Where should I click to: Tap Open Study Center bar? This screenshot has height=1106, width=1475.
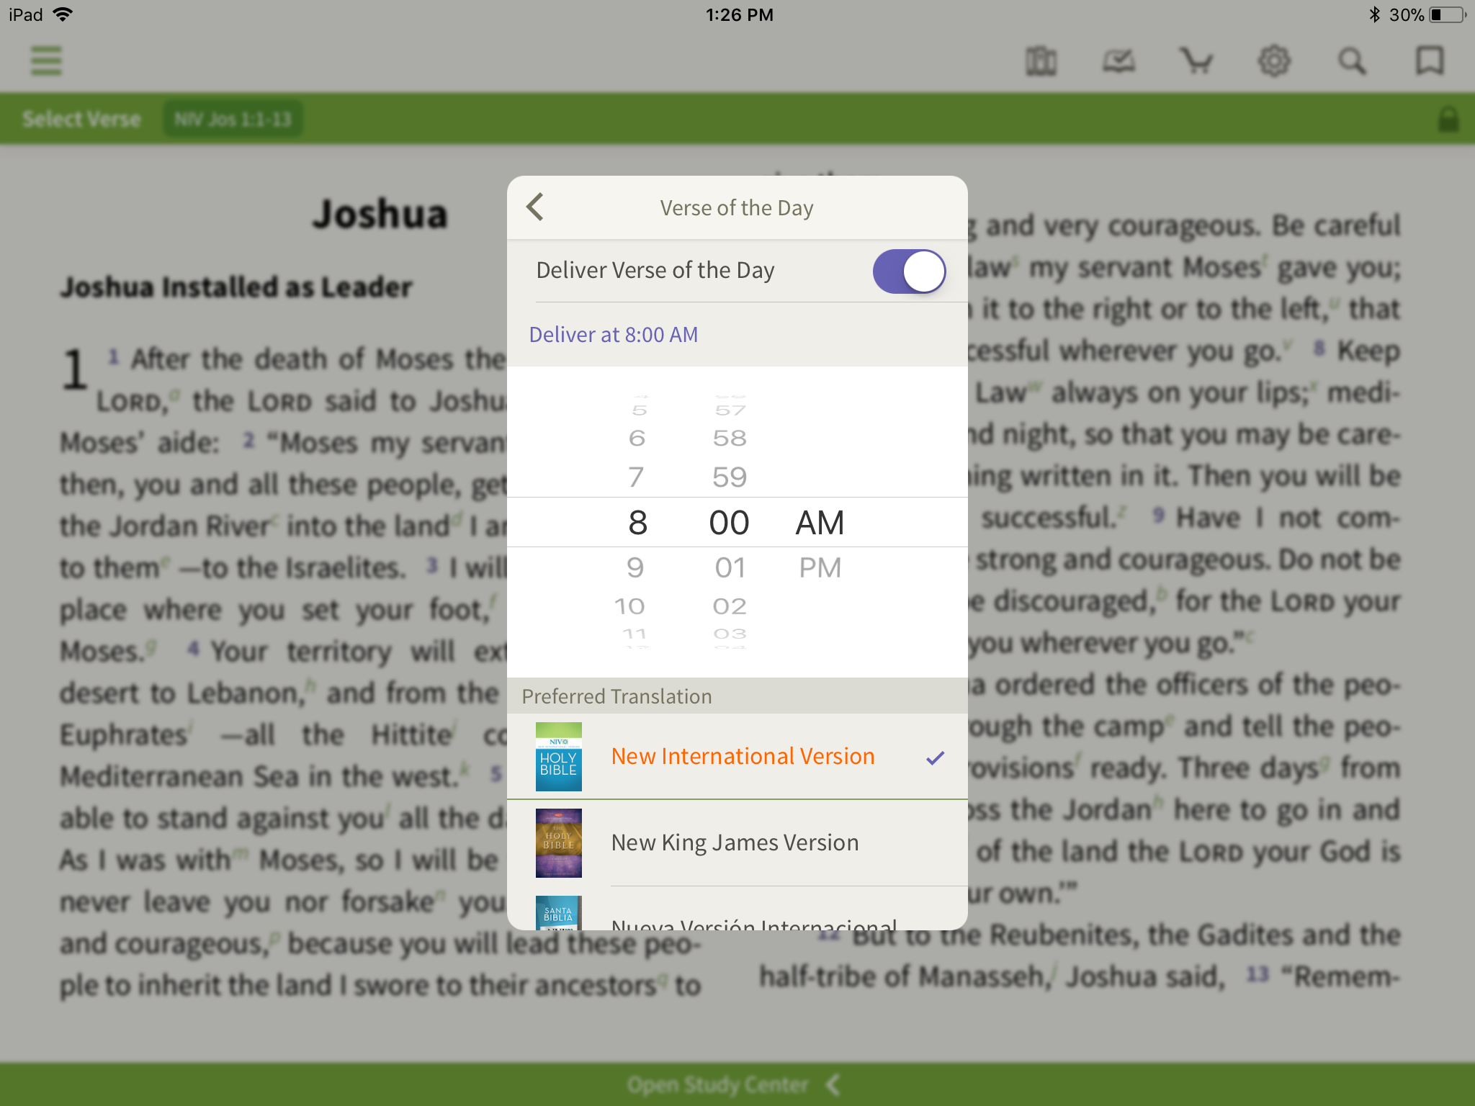pos(737,1084)
